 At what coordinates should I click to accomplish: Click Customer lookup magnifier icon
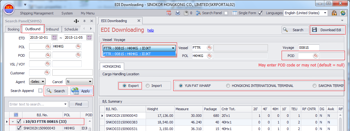pos(48,73)
